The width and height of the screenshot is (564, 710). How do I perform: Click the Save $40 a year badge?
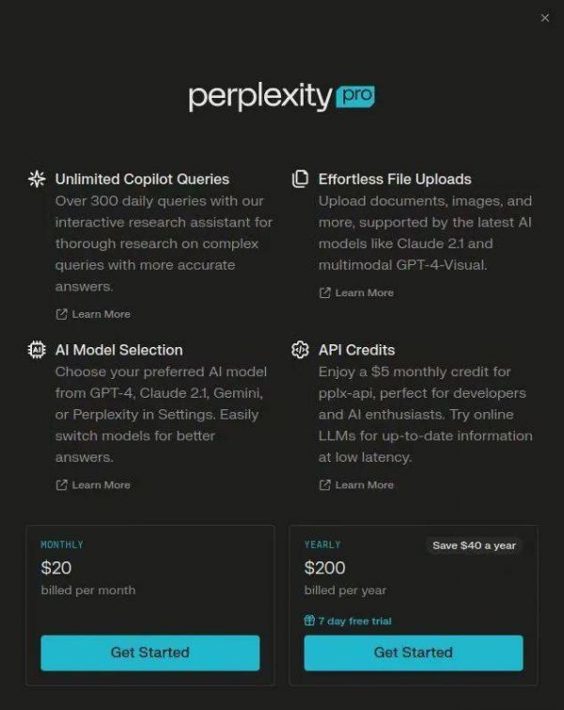click(x=474, y=545)
